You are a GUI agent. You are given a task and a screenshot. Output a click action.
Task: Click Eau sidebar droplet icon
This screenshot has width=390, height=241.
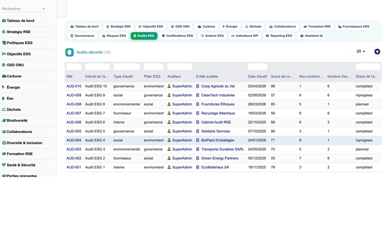(x=3, y=98)
